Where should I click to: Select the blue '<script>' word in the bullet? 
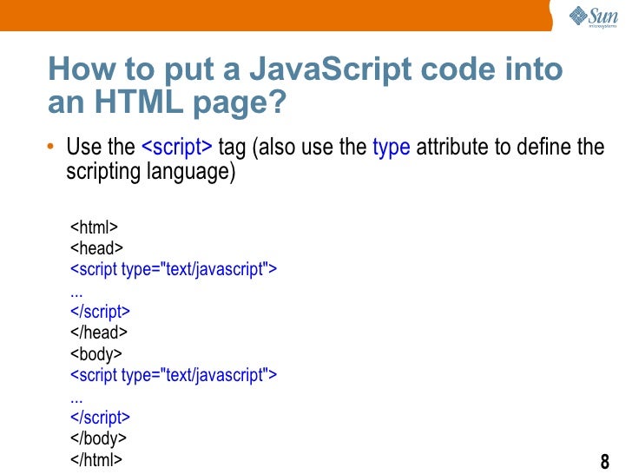tap(177, 147)
